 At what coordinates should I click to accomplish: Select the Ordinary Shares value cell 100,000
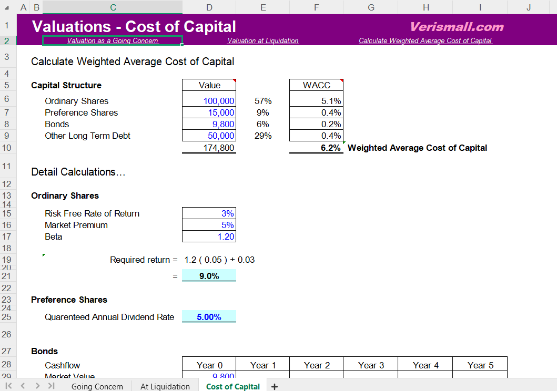click(209, 101)
